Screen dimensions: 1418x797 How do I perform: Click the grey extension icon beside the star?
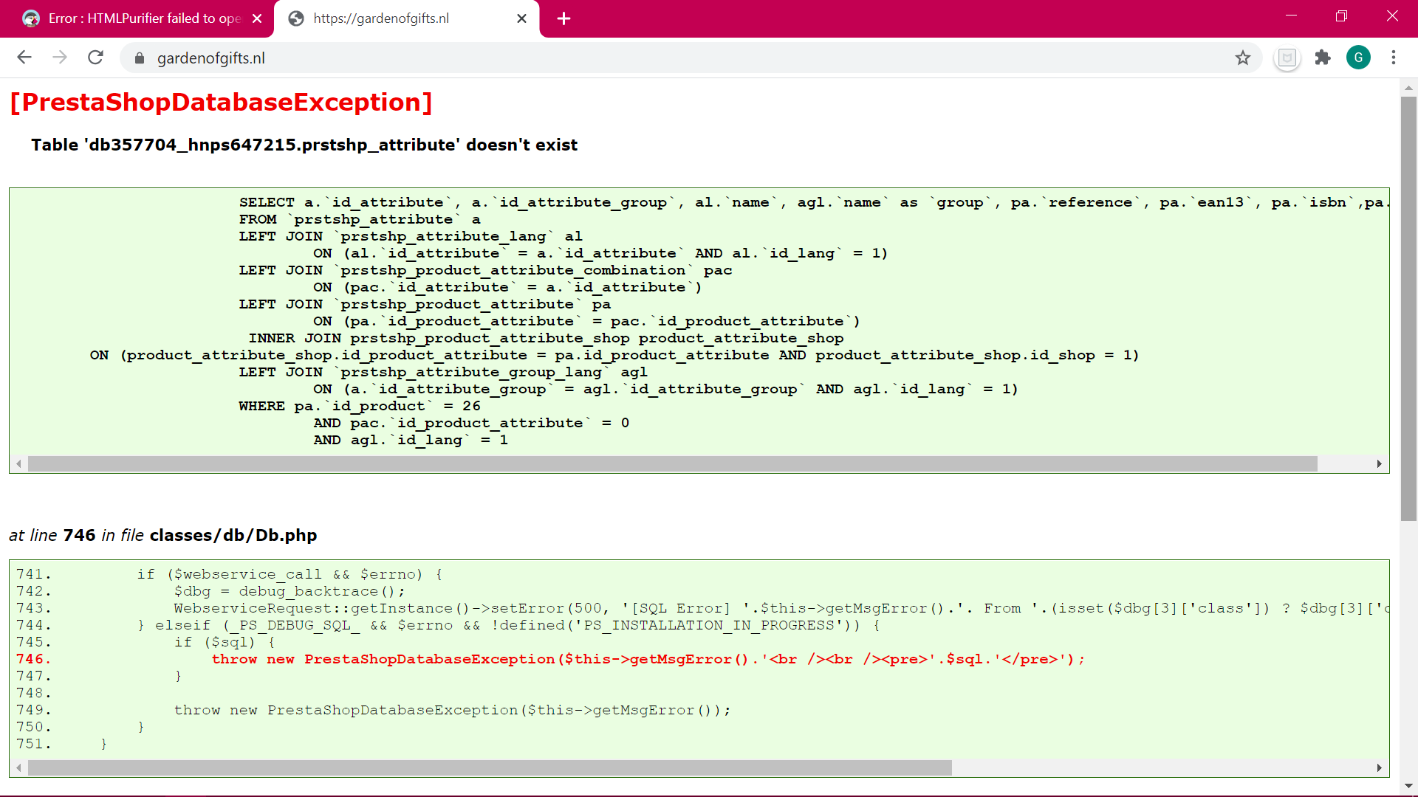click(x=1287, y=58)
